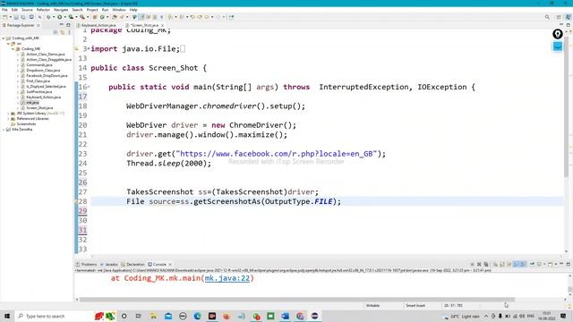Toggle show console on standard output change
Viewport: 573px width, 322px height.
516,264
